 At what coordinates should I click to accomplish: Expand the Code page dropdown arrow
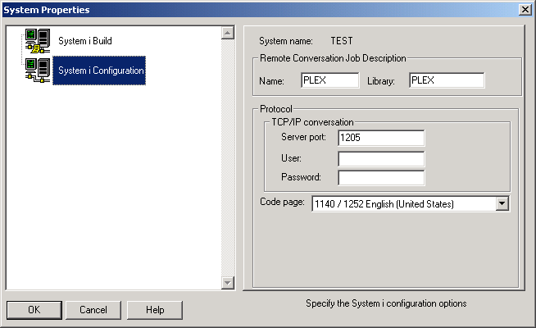tap(502, 203)
